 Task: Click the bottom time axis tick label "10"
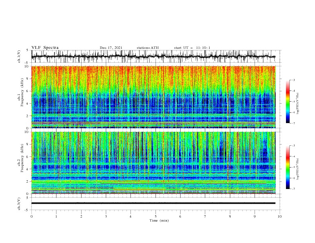[280, 216]
